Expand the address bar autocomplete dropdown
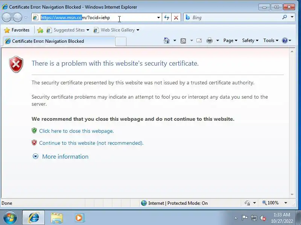 pyautogui.click(x=158, y=18)
